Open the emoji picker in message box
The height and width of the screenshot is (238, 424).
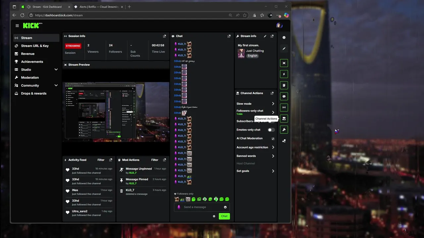tap(225, 207)
